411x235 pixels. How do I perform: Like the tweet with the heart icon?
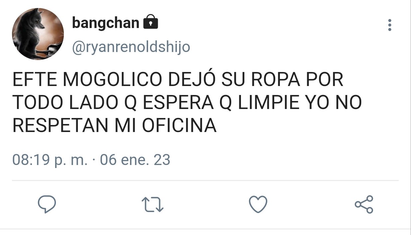point(258,204)
